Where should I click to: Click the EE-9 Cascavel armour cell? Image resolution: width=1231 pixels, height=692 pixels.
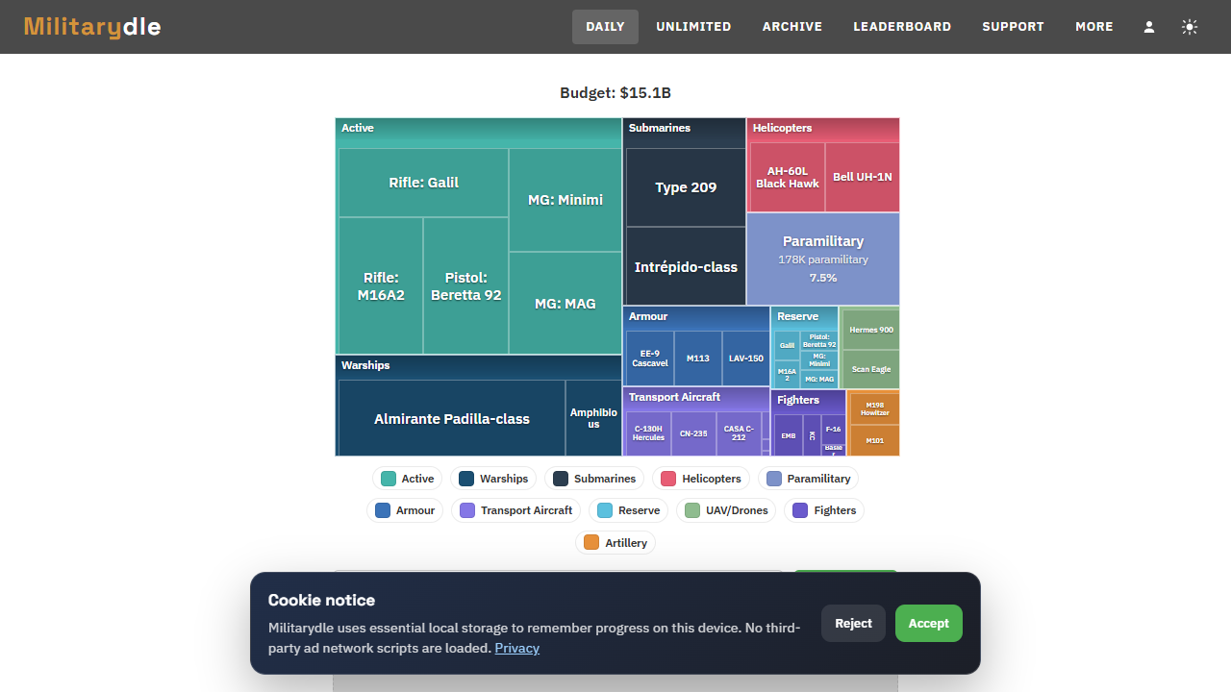tap(650, 358)
